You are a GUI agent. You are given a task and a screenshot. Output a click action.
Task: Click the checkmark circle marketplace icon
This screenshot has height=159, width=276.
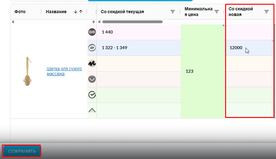[92, 95]
